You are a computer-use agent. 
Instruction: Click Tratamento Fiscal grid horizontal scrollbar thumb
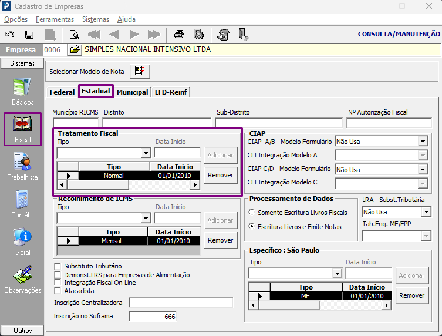[x=97, y=185]
